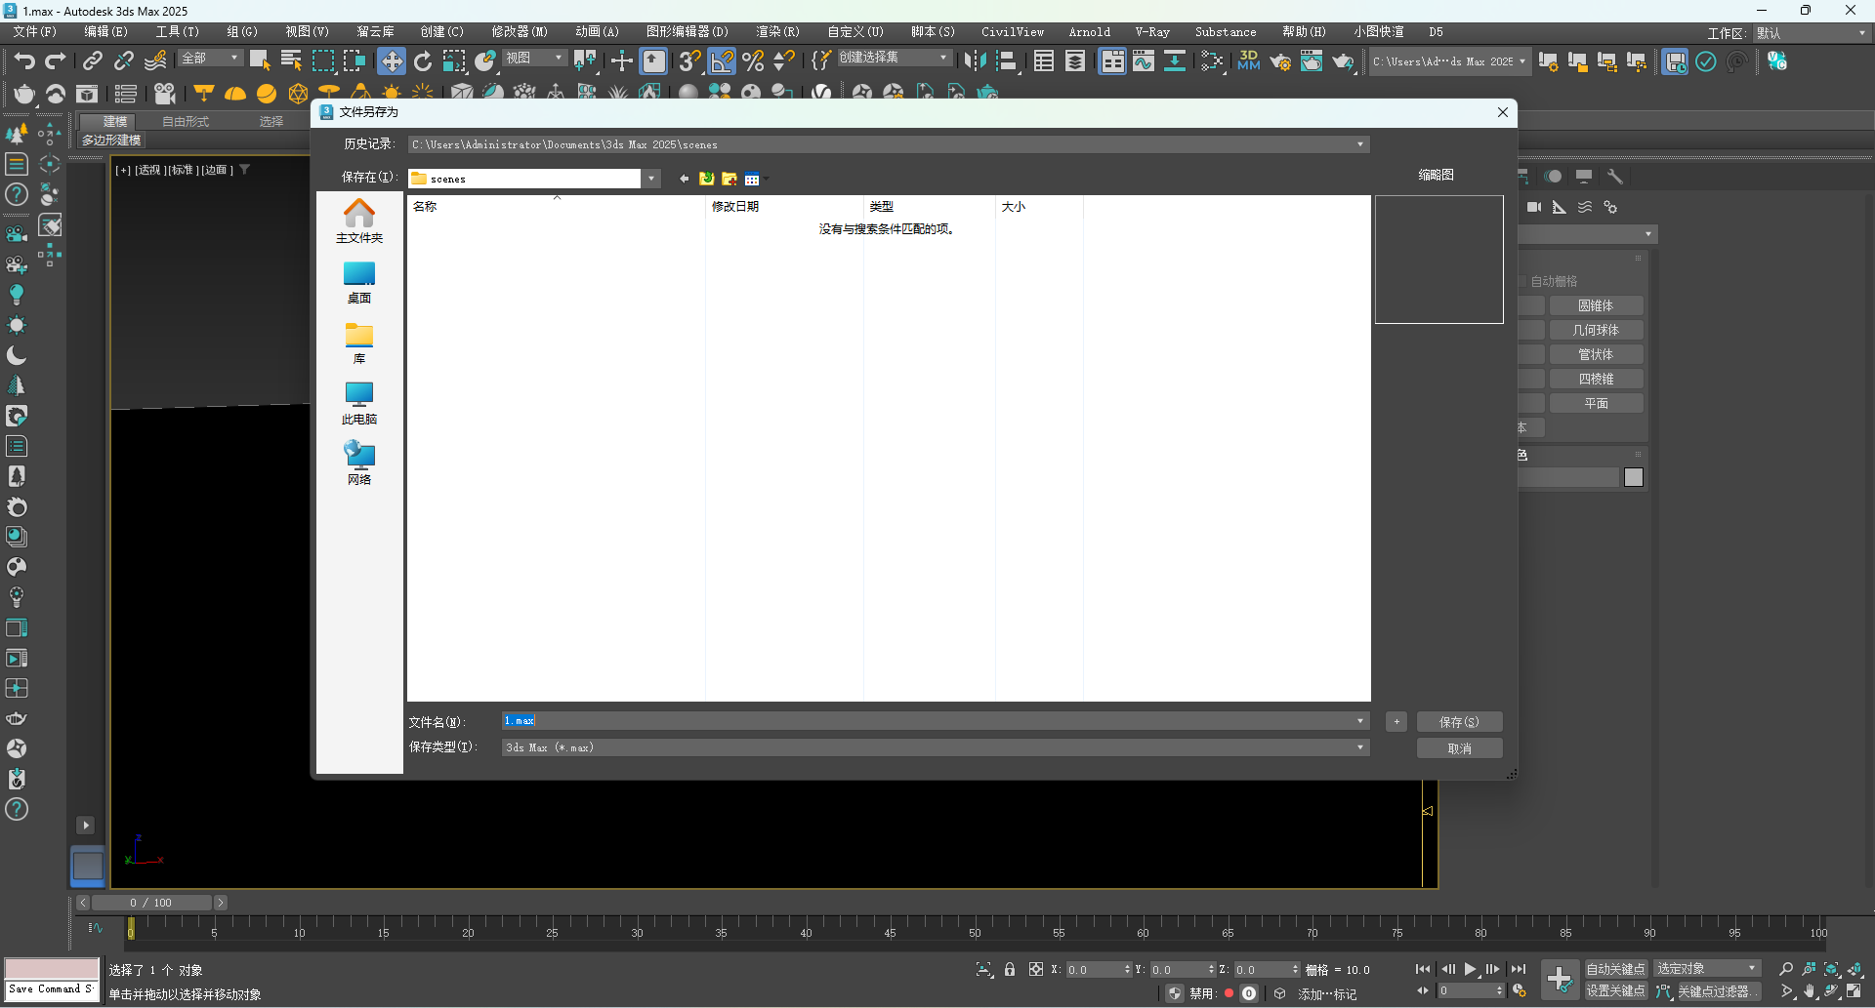This screenshot has width=1875, height=1008.
Task: Open the V-Ray menu
Action: click(1152, 32)
